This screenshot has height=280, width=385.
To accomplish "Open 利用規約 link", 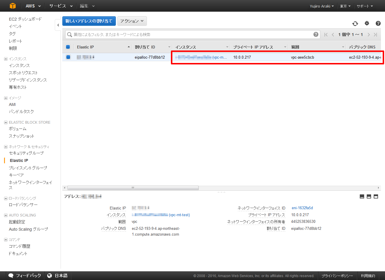I will tap(368, 276).
